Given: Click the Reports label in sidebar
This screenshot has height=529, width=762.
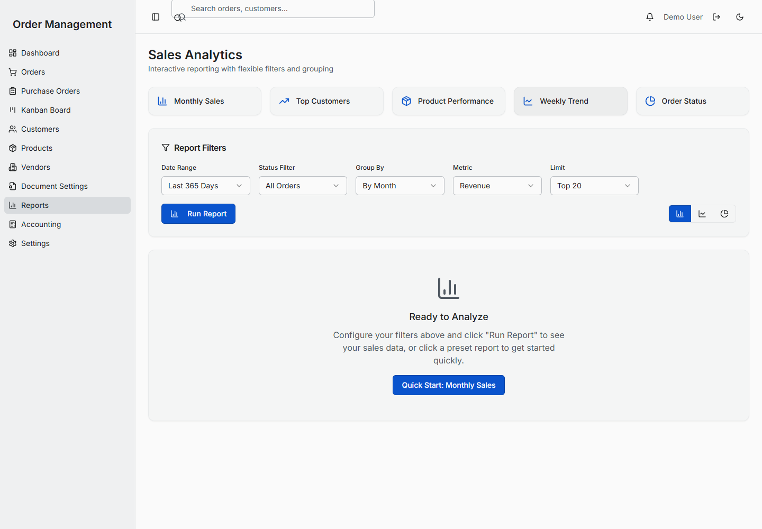Looking at the screenshot, I should [35, 205].
